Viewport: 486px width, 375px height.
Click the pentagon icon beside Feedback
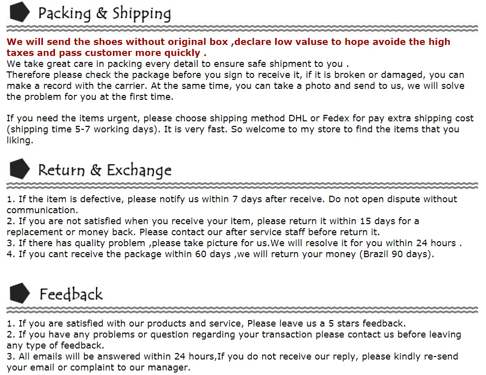click(19, 293)
